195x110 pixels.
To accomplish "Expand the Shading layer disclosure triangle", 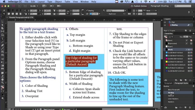I will pos(171,25).
